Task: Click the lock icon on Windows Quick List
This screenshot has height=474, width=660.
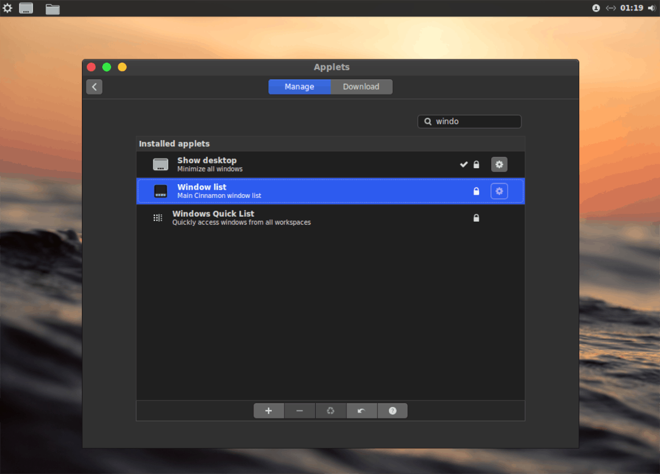Action: point(476,217)
